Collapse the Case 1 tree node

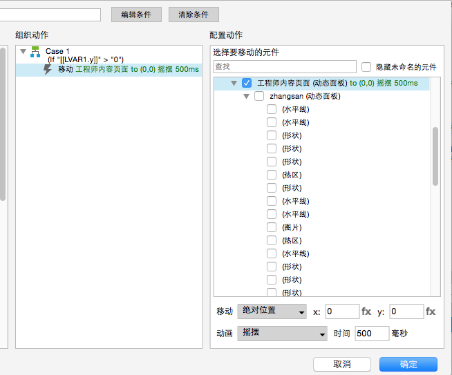tap(23, 52)
